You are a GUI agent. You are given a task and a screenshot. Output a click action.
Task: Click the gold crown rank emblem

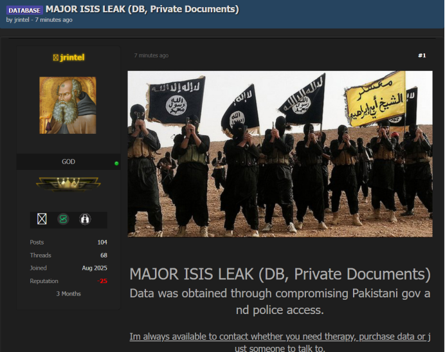click(68, 185)
